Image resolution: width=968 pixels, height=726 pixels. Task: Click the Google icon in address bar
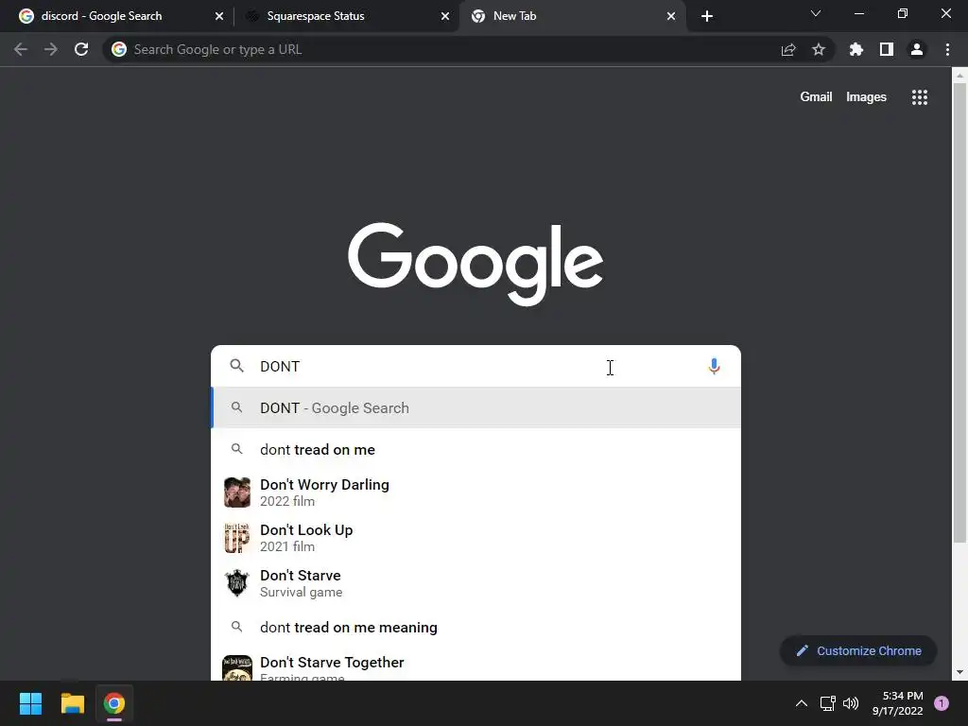119,49
